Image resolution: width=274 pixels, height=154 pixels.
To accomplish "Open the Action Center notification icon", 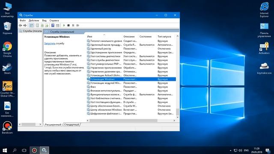I will 268,150.
